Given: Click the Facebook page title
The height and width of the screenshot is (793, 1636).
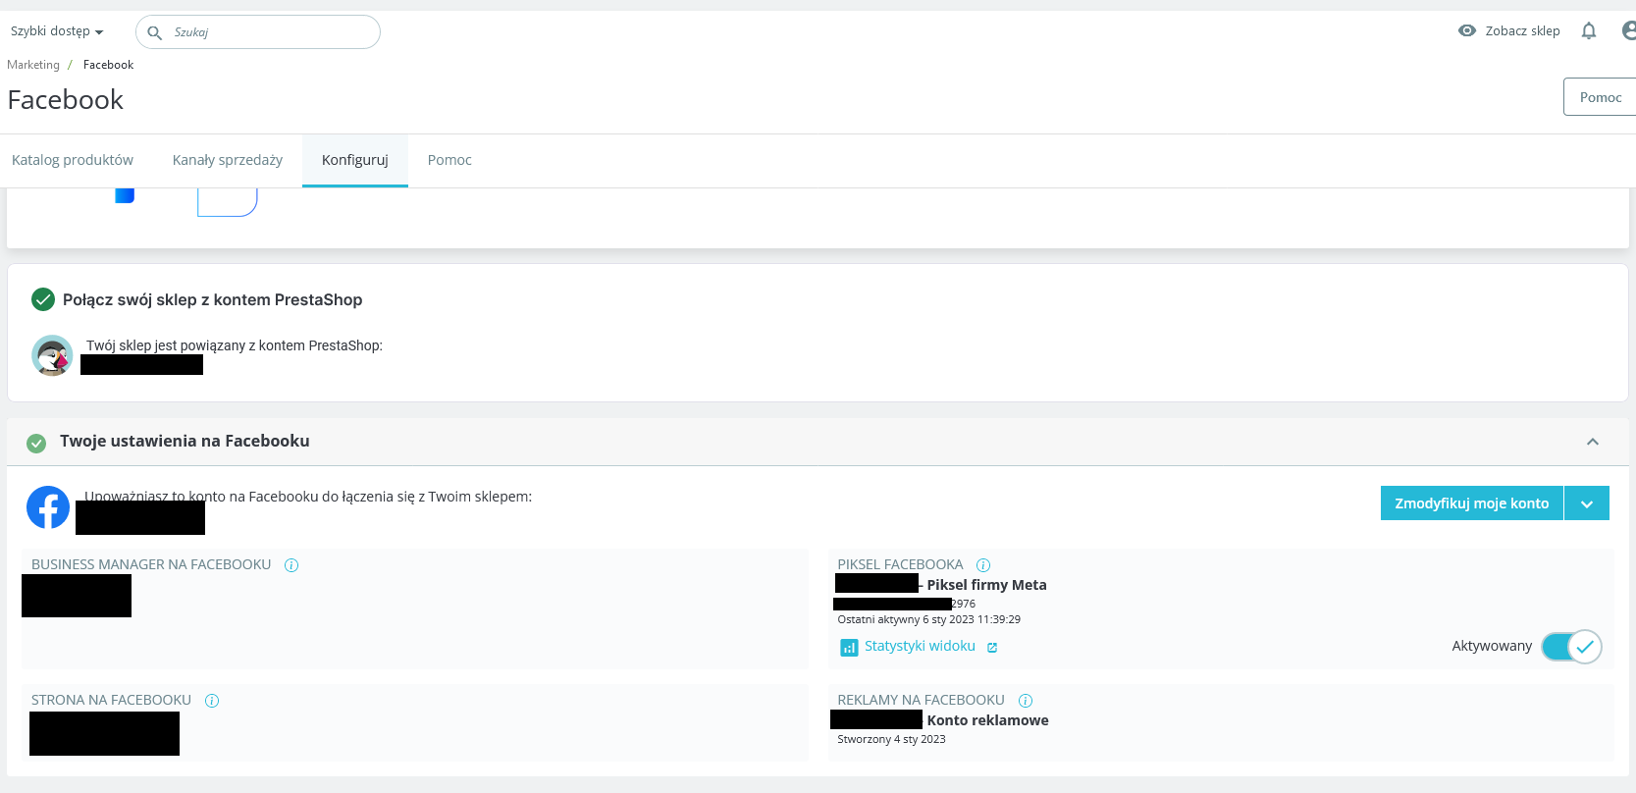Looking at the screenshot, I should (66, 100).
